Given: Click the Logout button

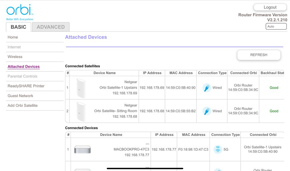Looking at the screenshot, I should coord(270,7).
